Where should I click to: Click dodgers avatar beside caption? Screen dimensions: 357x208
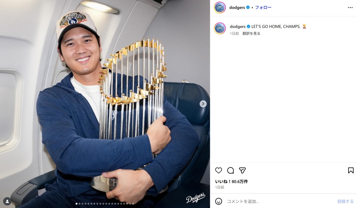[220, 29]
